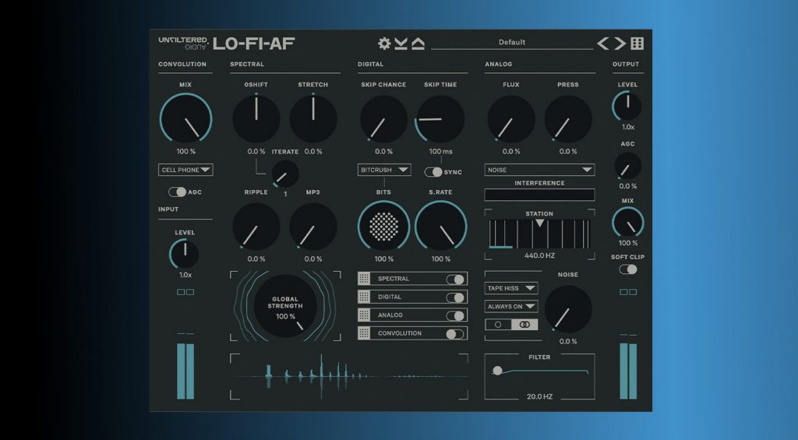Open the Always On noise behavior dropdown
The image size is (798, 440).
(x=511, y=306)
